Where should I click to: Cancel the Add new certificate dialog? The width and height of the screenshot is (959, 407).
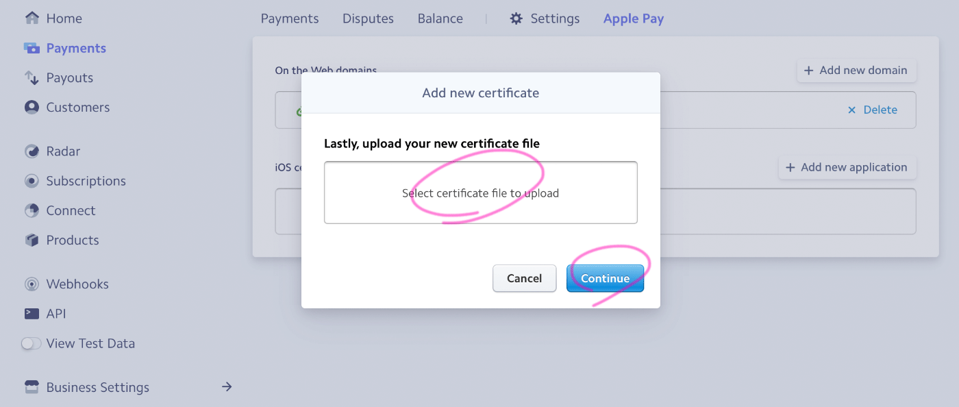point(524,278)
